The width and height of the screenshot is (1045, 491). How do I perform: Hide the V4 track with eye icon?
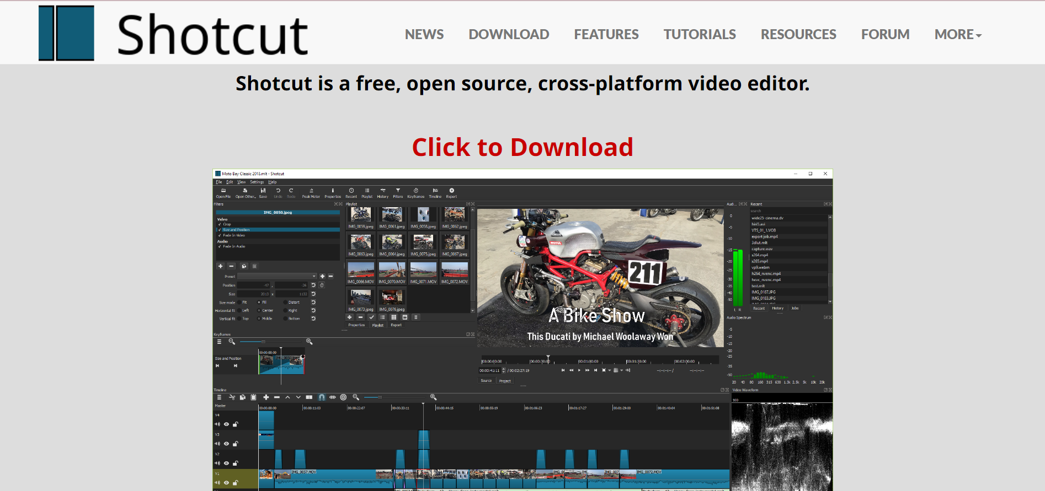[226, 424]
